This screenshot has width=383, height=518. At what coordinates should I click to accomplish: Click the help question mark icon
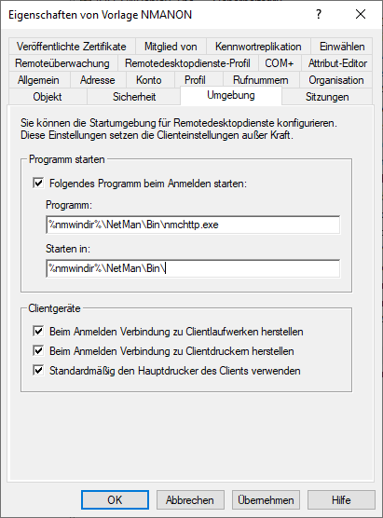pos(319,14)
